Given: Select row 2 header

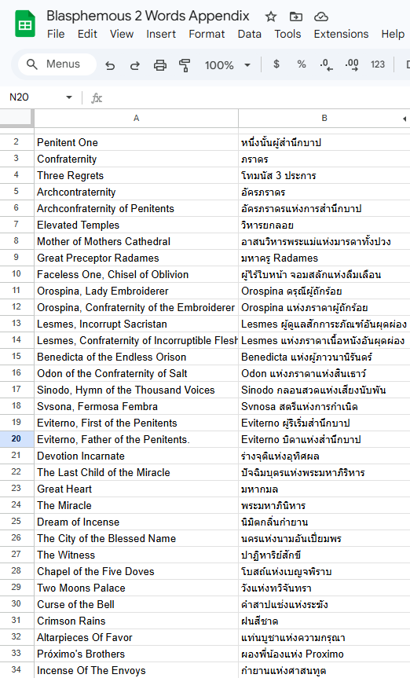Looking at the screenshot, I should point(16,142).
